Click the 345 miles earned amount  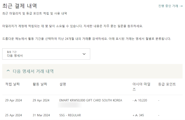141,115
